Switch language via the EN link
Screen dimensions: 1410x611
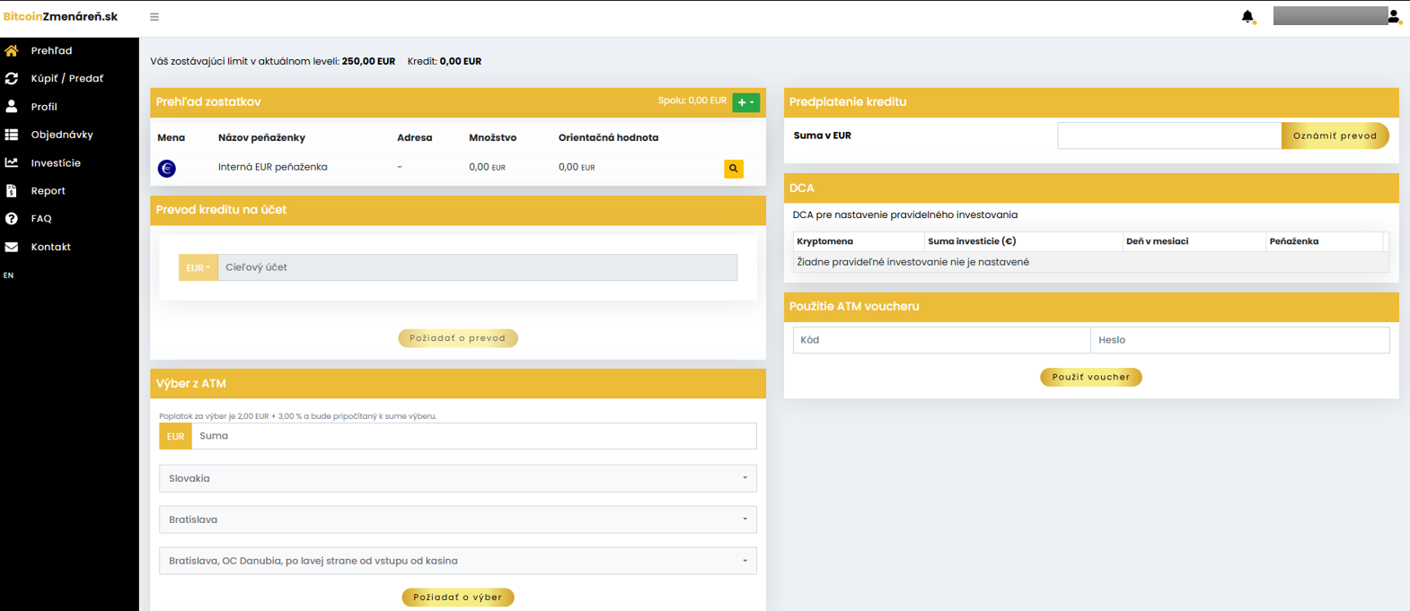click(x=8, y=275)
